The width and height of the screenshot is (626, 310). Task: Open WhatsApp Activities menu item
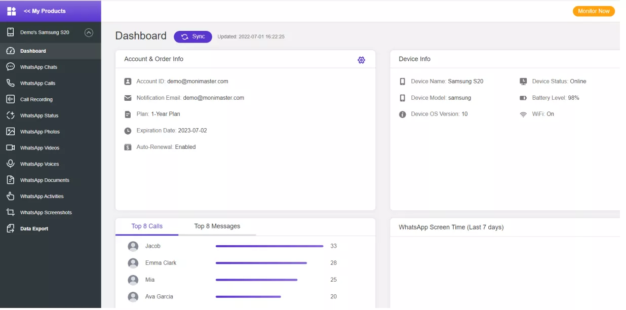tap(42, 197)
